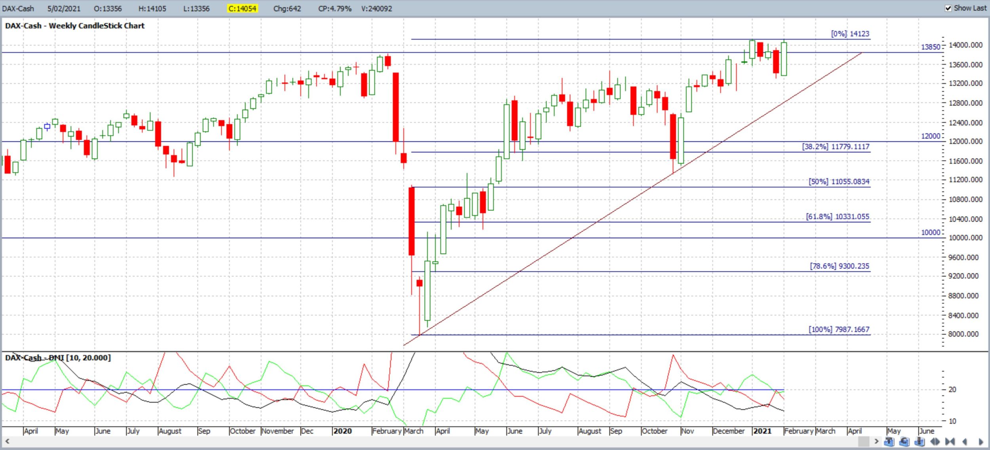Screen dimensions: 990x450
Task: Click the 8000.000 price axis label
Action: (x=963, y=334)
